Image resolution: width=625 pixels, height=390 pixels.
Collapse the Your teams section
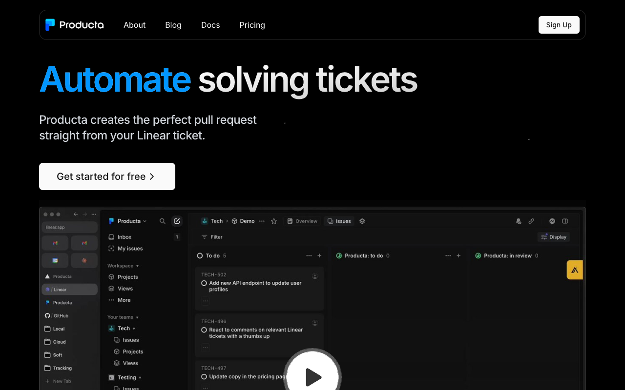click(123, 317)
